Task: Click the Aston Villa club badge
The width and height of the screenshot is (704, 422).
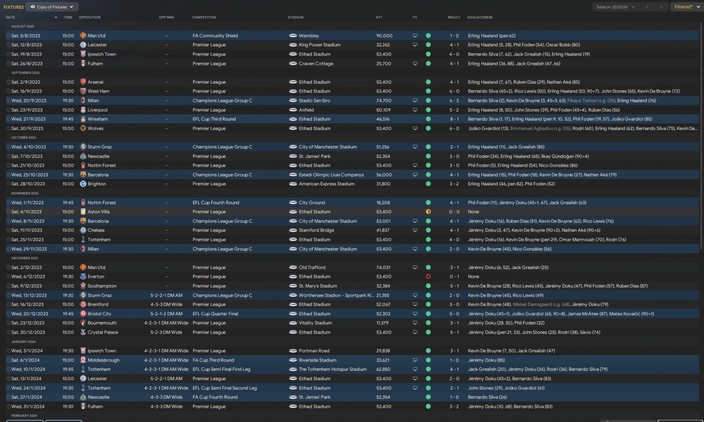Action: 82,212
